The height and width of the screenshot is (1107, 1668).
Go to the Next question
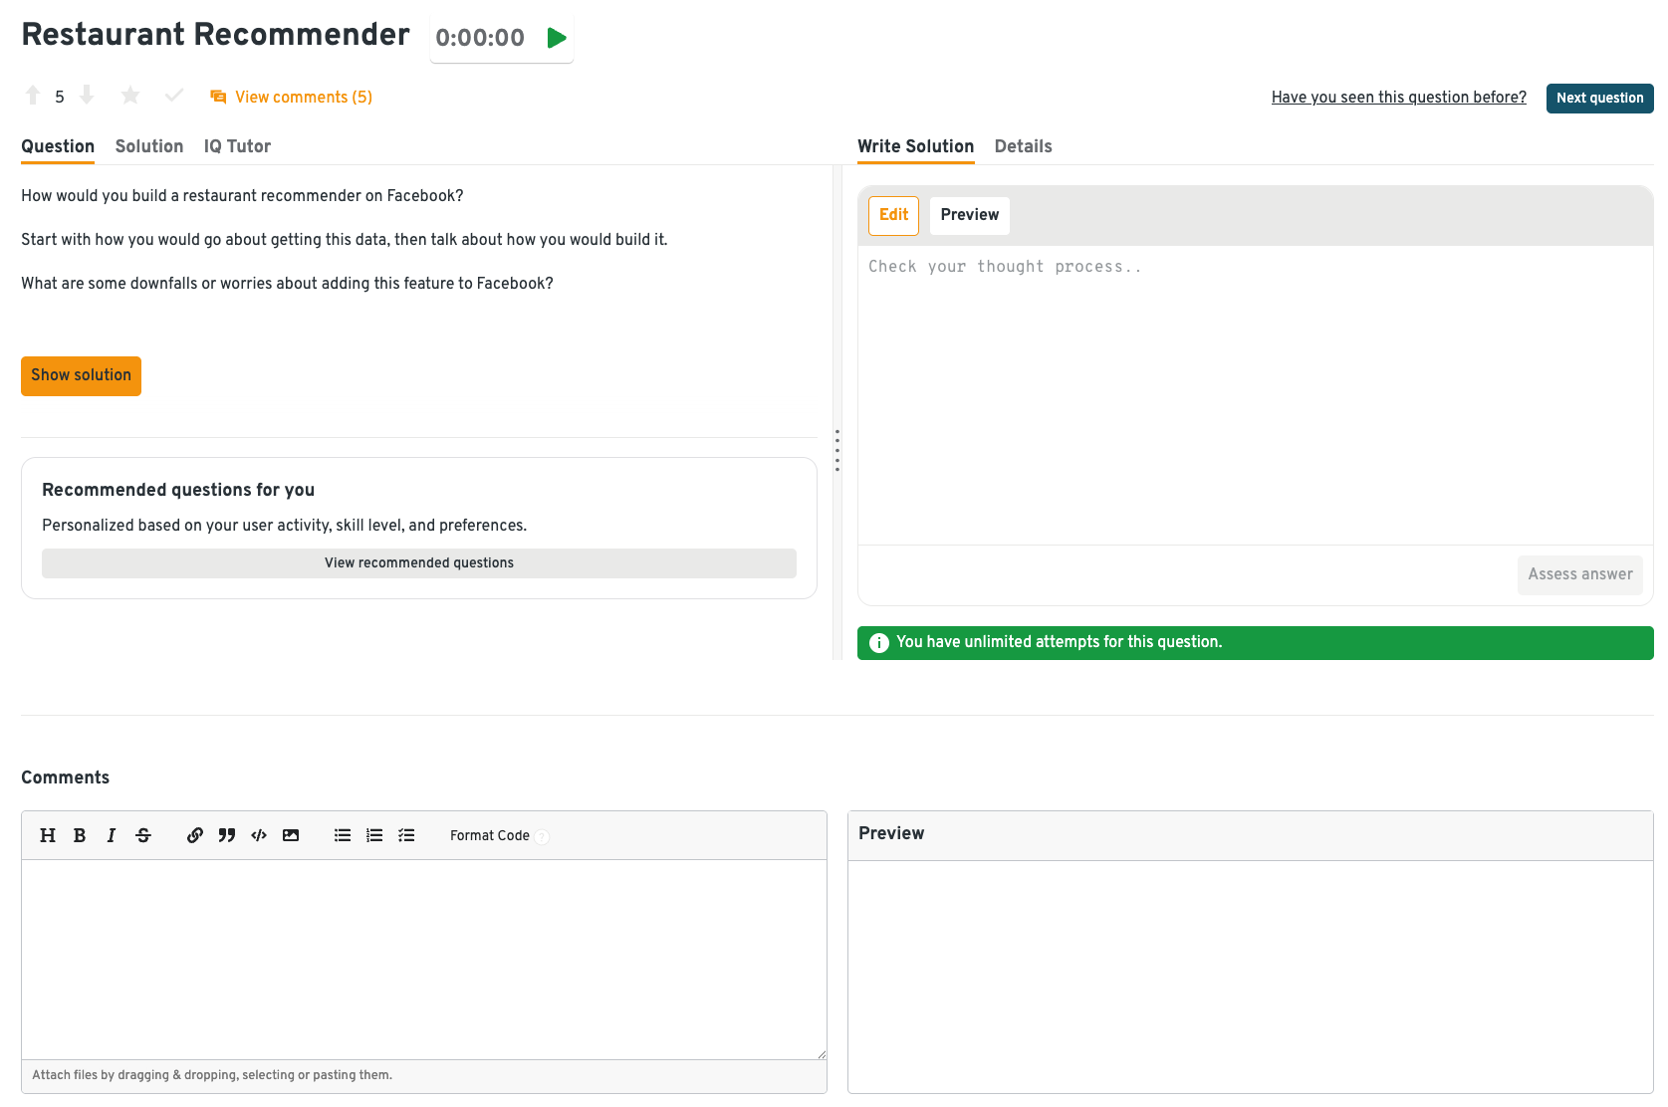tap(1599, 98)
